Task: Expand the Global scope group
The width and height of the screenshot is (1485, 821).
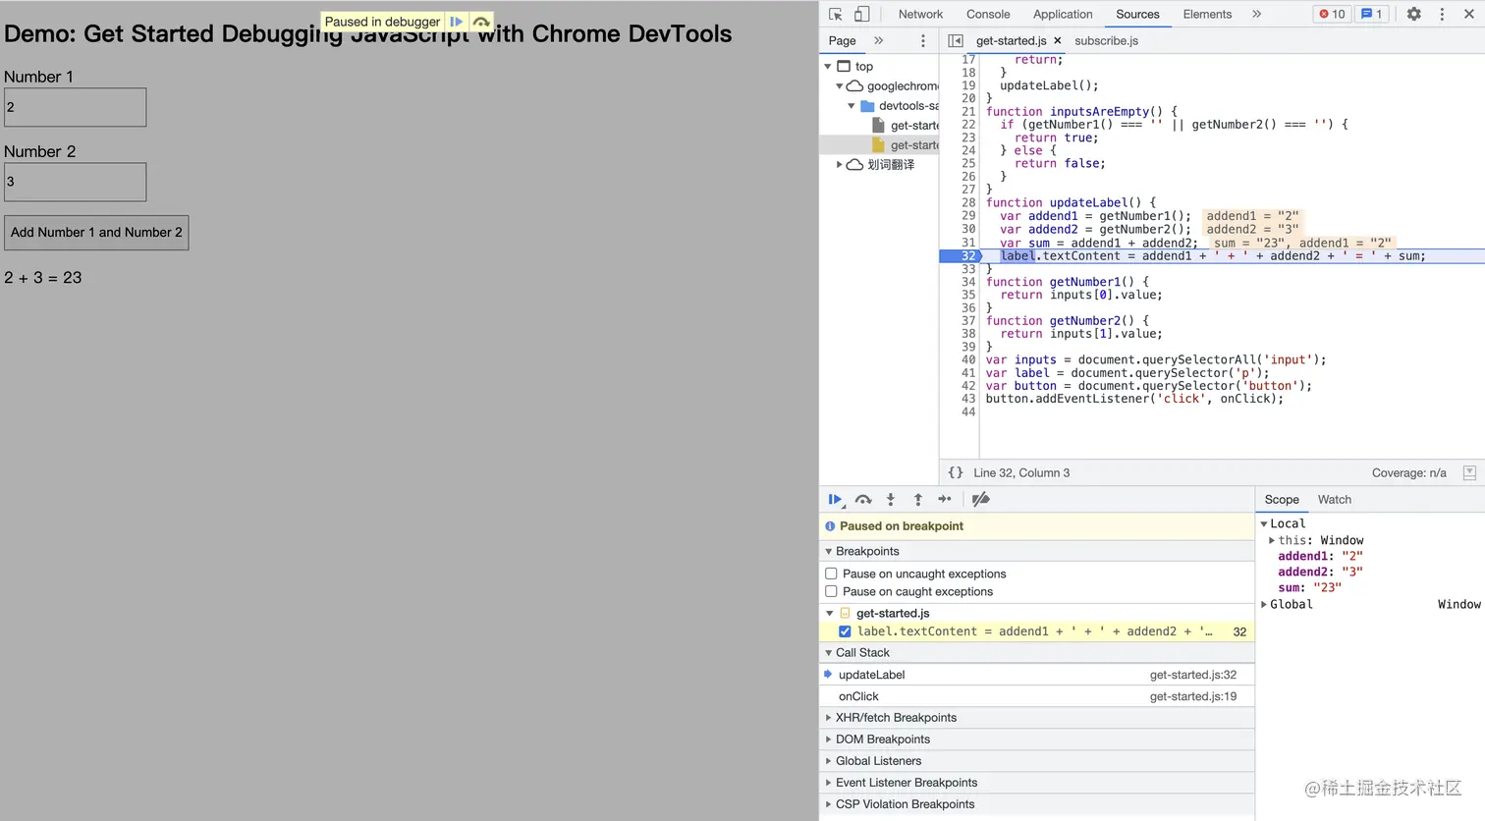Action: coord(1264,604)
